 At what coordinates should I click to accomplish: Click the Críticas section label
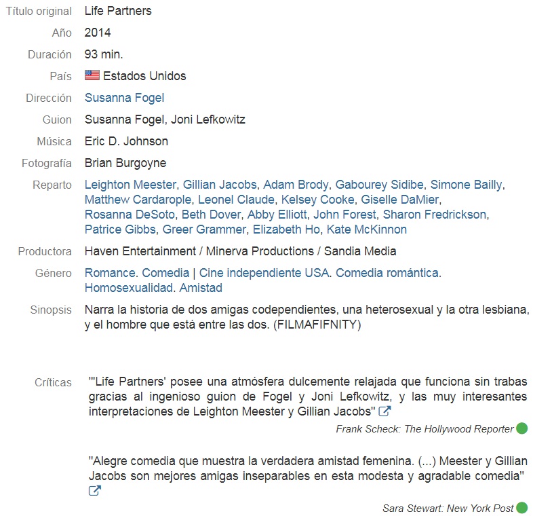(x=53, y=382)
